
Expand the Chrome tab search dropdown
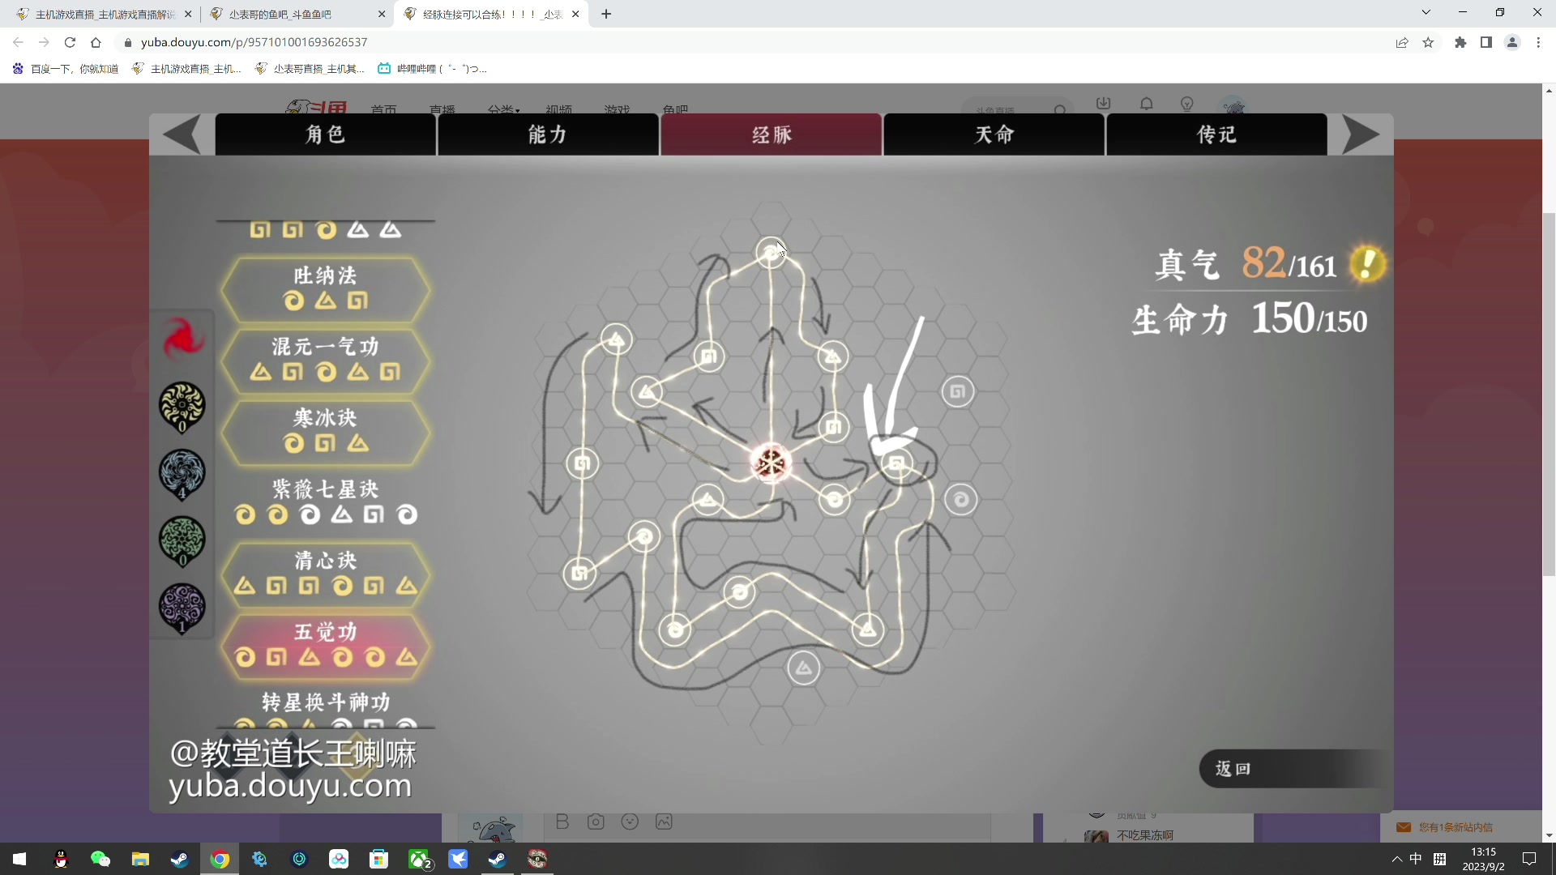point(1426,13)
